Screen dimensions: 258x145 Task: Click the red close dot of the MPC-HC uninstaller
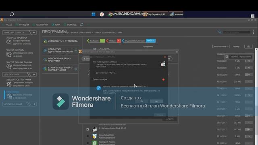tap(165, 57)
